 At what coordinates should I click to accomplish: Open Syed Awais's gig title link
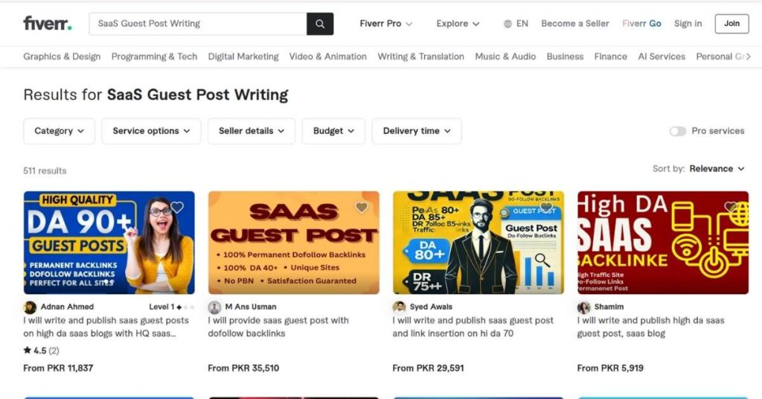473,327
